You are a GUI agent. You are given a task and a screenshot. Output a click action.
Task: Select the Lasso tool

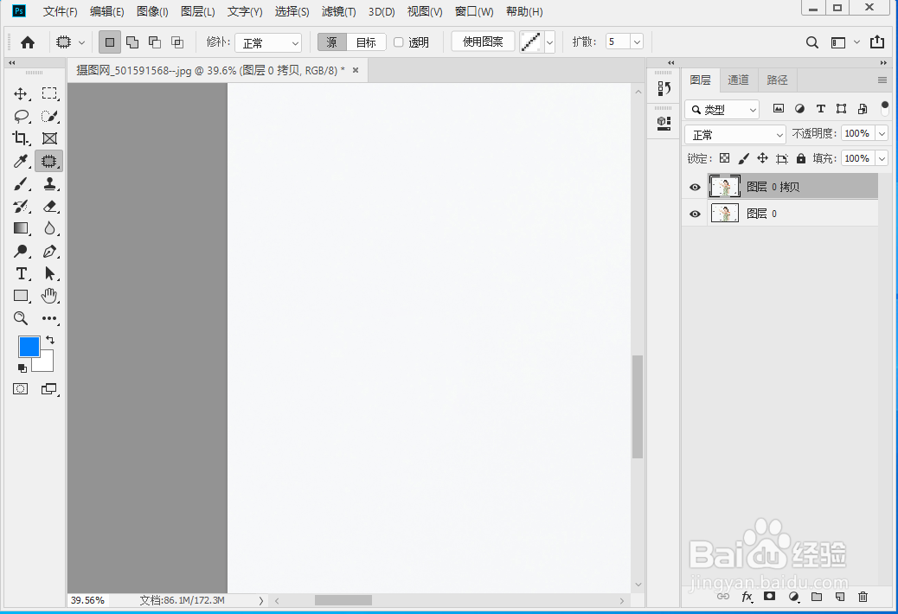(21, 116)
